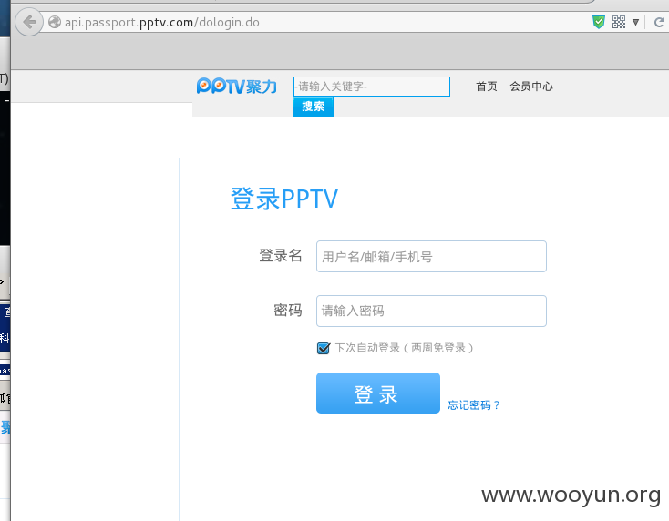Expand the address bar history dropdown arrow
This screenshot has height=521, width=669.
pos(635,22)
